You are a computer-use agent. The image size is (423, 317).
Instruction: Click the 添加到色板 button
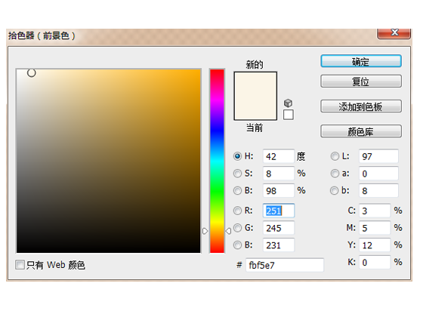[x=361, y=106]
